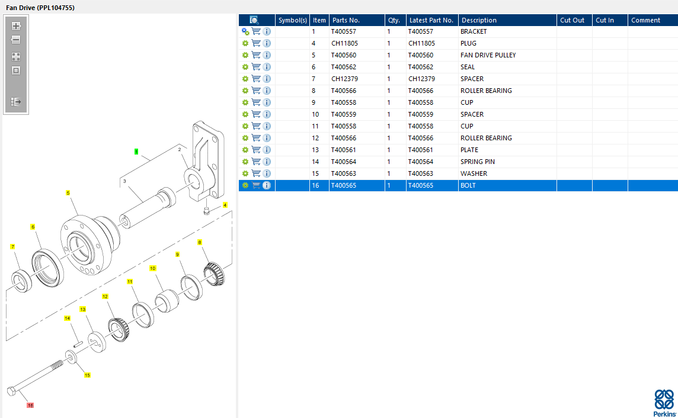Select red callout 16 on the diagram

30,406
